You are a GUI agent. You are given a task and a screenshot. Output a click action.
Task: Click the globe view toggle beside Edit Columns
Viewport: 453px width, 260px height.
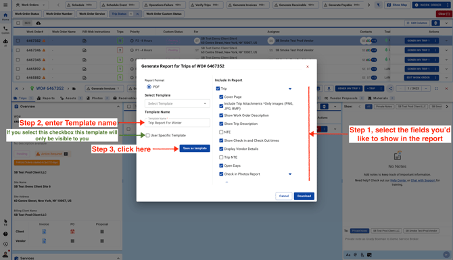coord(435,23)
